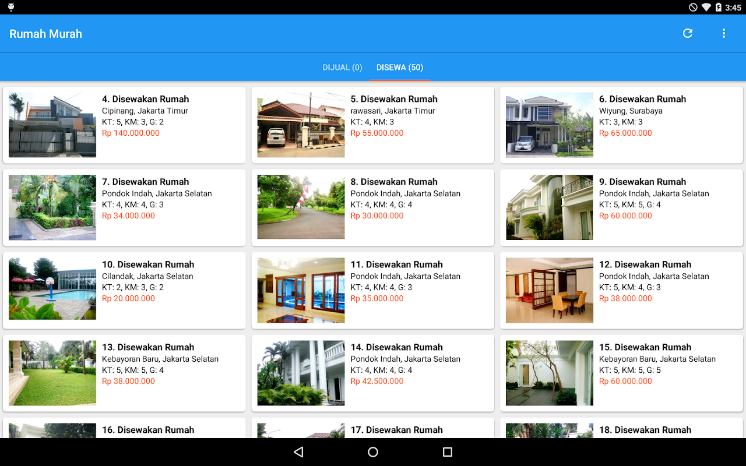View the lawn photo of listing 13
Screen dimensions: 746x466
(x=52, y=373)
